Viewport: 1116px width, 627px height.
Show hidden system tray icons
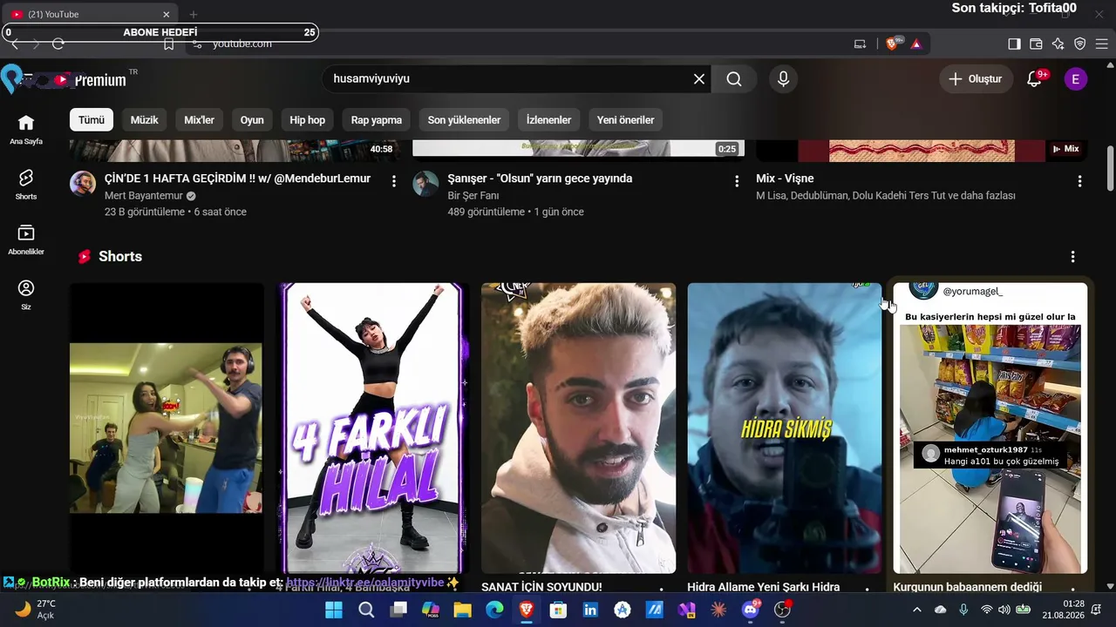[x=916, y=610]
